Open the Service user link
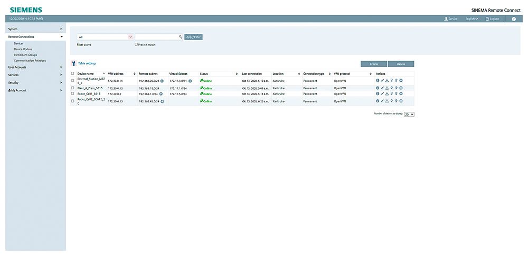 tap(451, 19)
